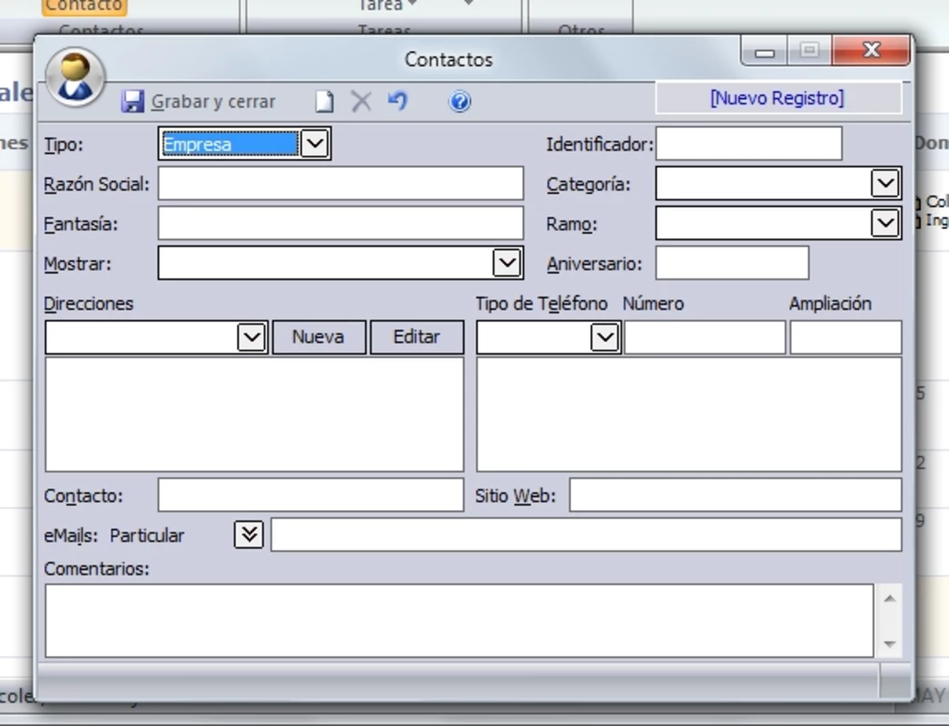
Task: Open the Direcciones dropdown arrow
Action: coord(252,337)
